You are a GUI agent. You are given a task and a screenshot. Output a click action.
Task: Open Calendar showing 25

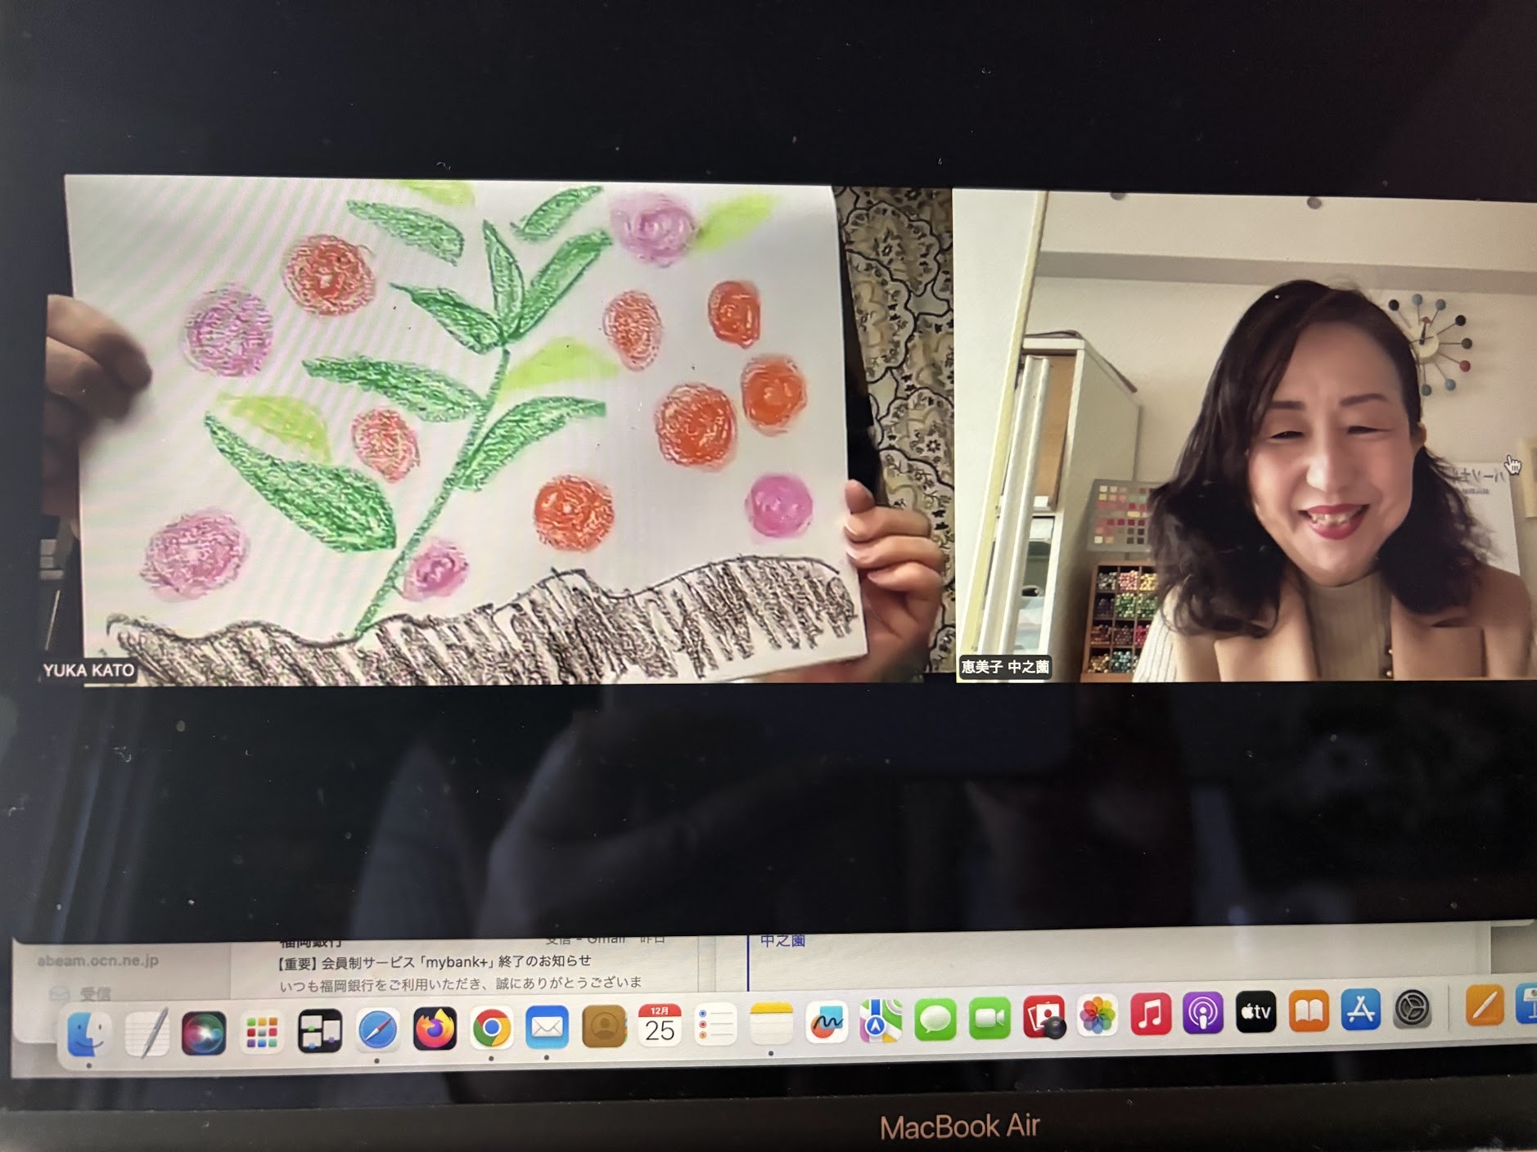point(660,1025)
